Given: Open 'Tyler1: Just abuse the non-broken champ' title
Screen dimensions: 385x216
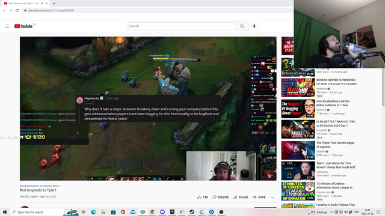Looking at the screenshot, I should pyautogui.click(x=336, y=165).
